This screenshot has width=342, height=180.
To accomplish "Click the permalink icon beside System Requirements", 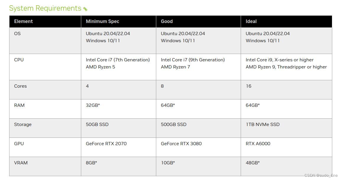I will pos(85,9).
